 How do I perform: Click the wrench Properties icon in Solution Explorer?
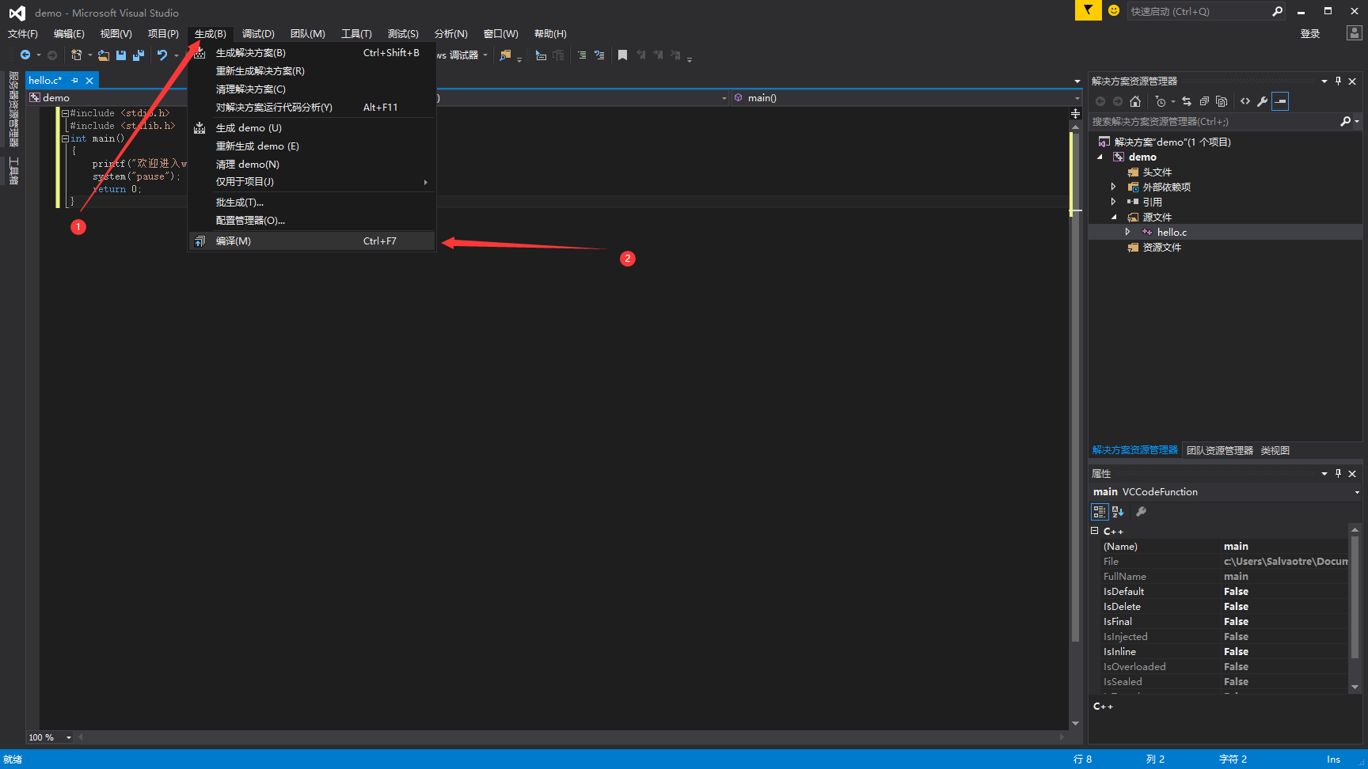pyautogui.click(x=1262, y=101)
